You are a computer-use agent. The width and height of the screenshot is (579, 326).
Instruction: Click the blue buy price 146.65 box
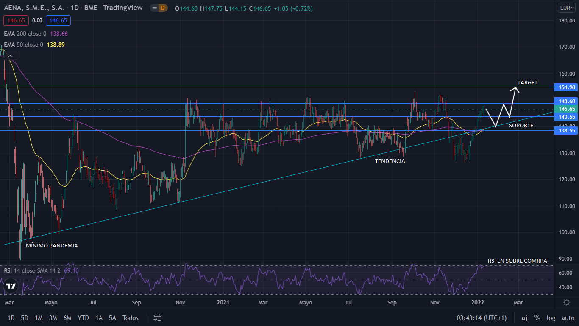click(58, 20)
